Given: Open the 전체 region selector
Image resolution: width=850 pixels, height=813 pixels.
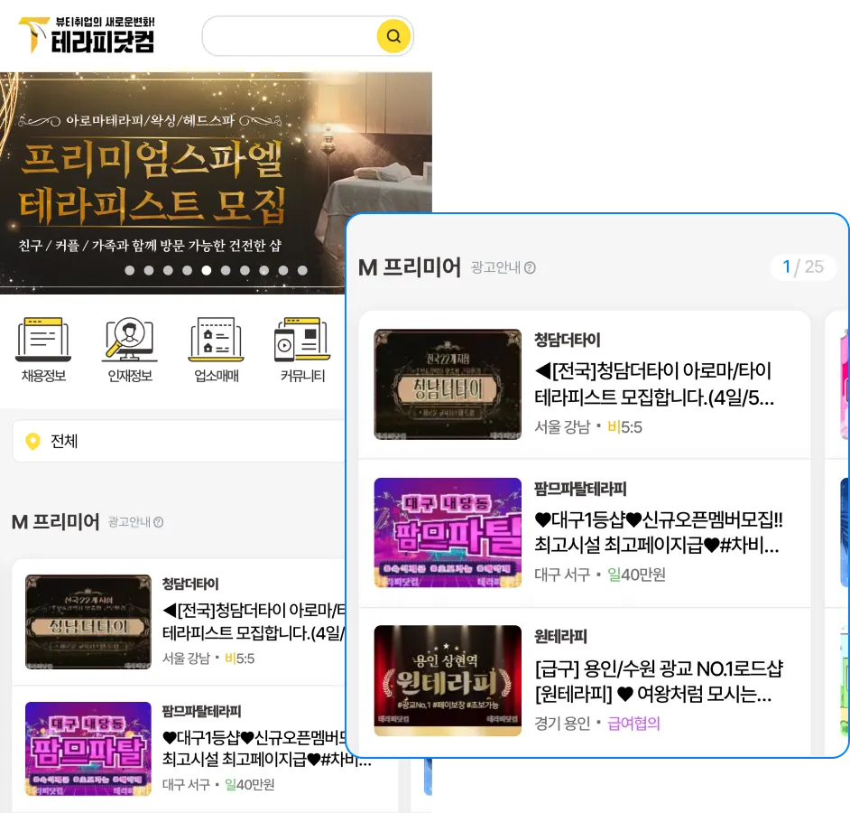Looking at the screenshot, I should click(x=179, y=441).
